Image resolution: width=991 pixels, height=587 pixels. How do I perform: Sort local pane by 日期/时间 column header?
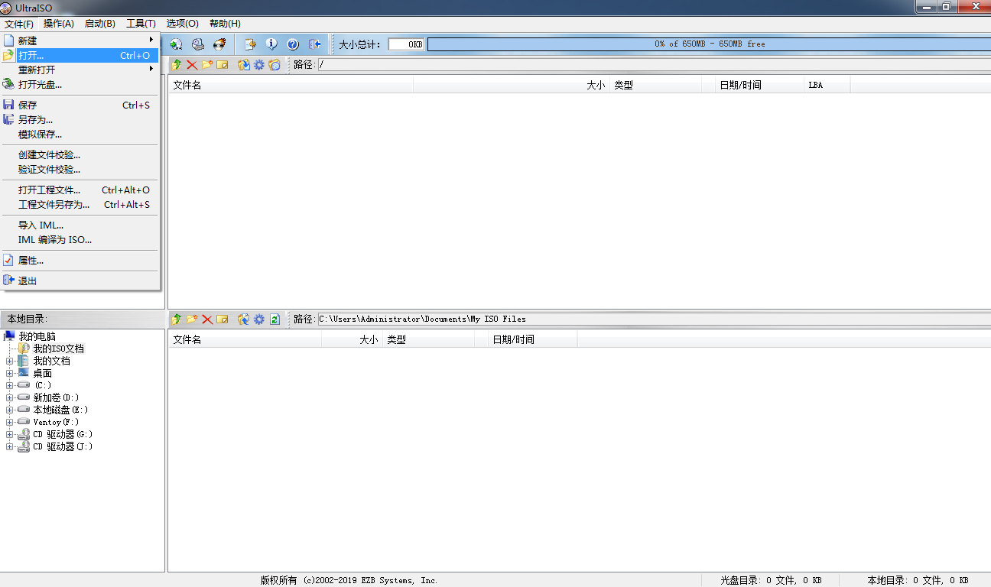(532, 339)
